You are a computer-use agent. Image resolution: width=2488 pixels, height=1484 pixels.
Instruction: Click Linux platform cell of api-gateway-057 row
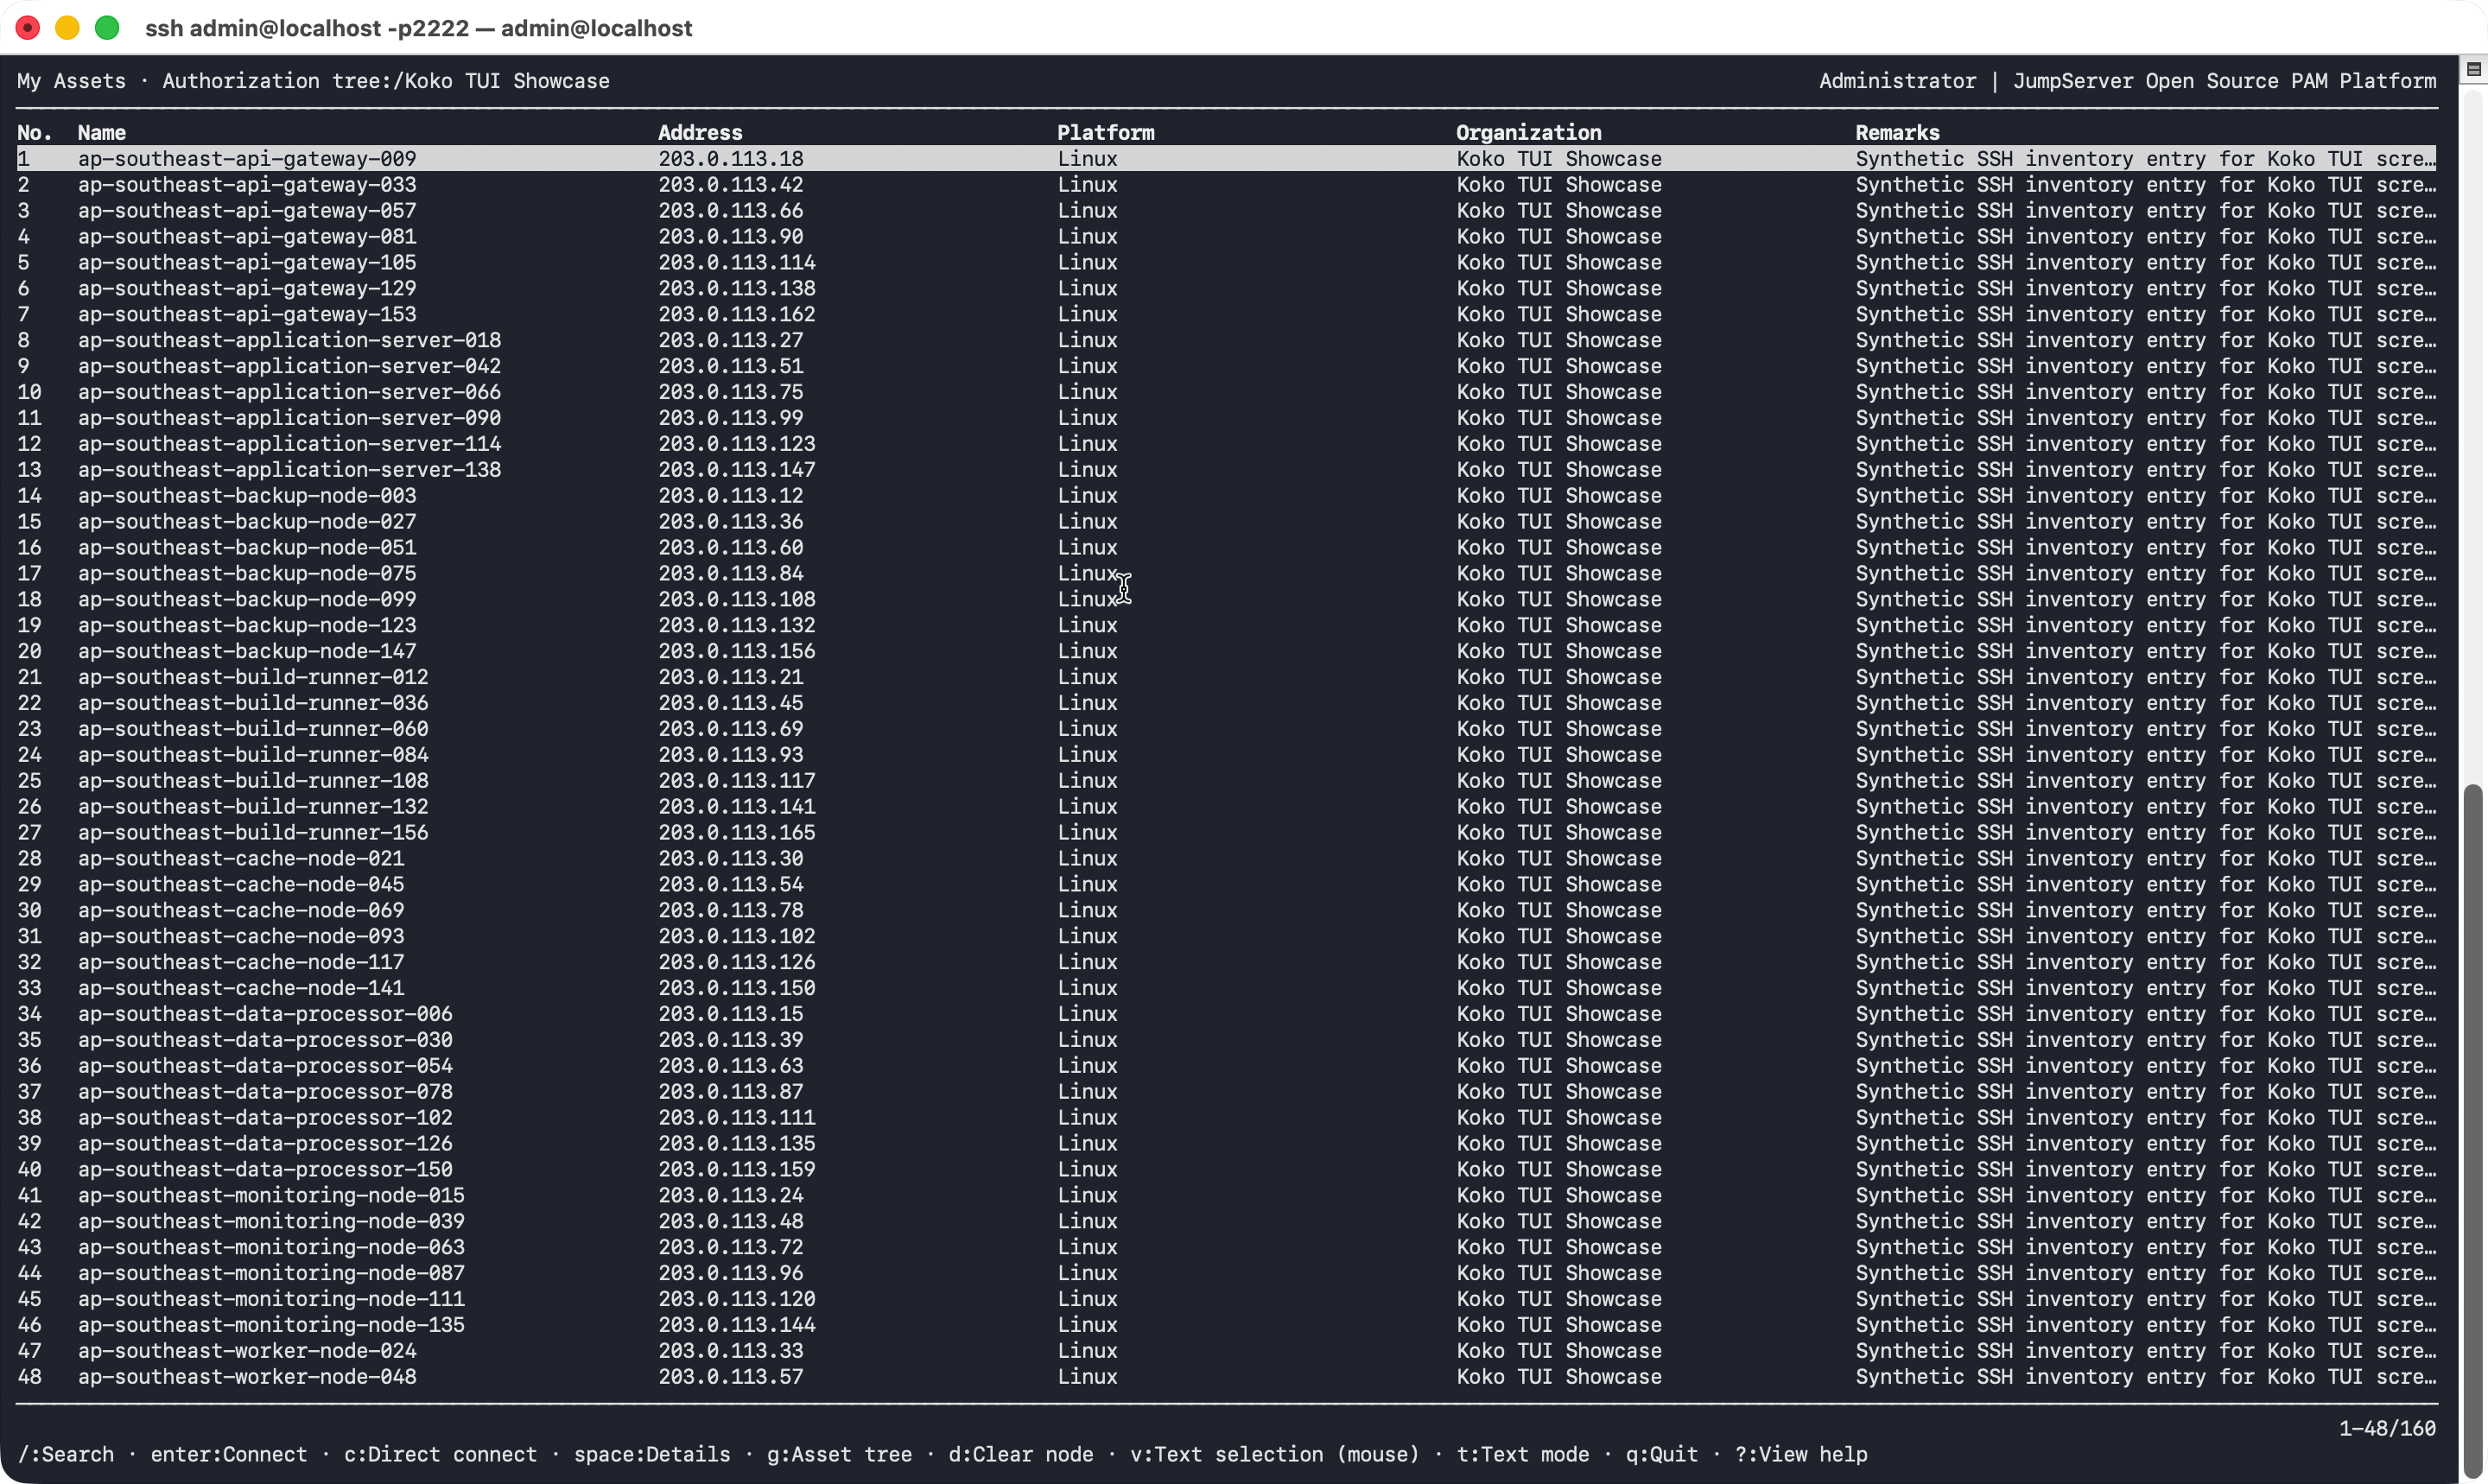tap(1088, 210)
